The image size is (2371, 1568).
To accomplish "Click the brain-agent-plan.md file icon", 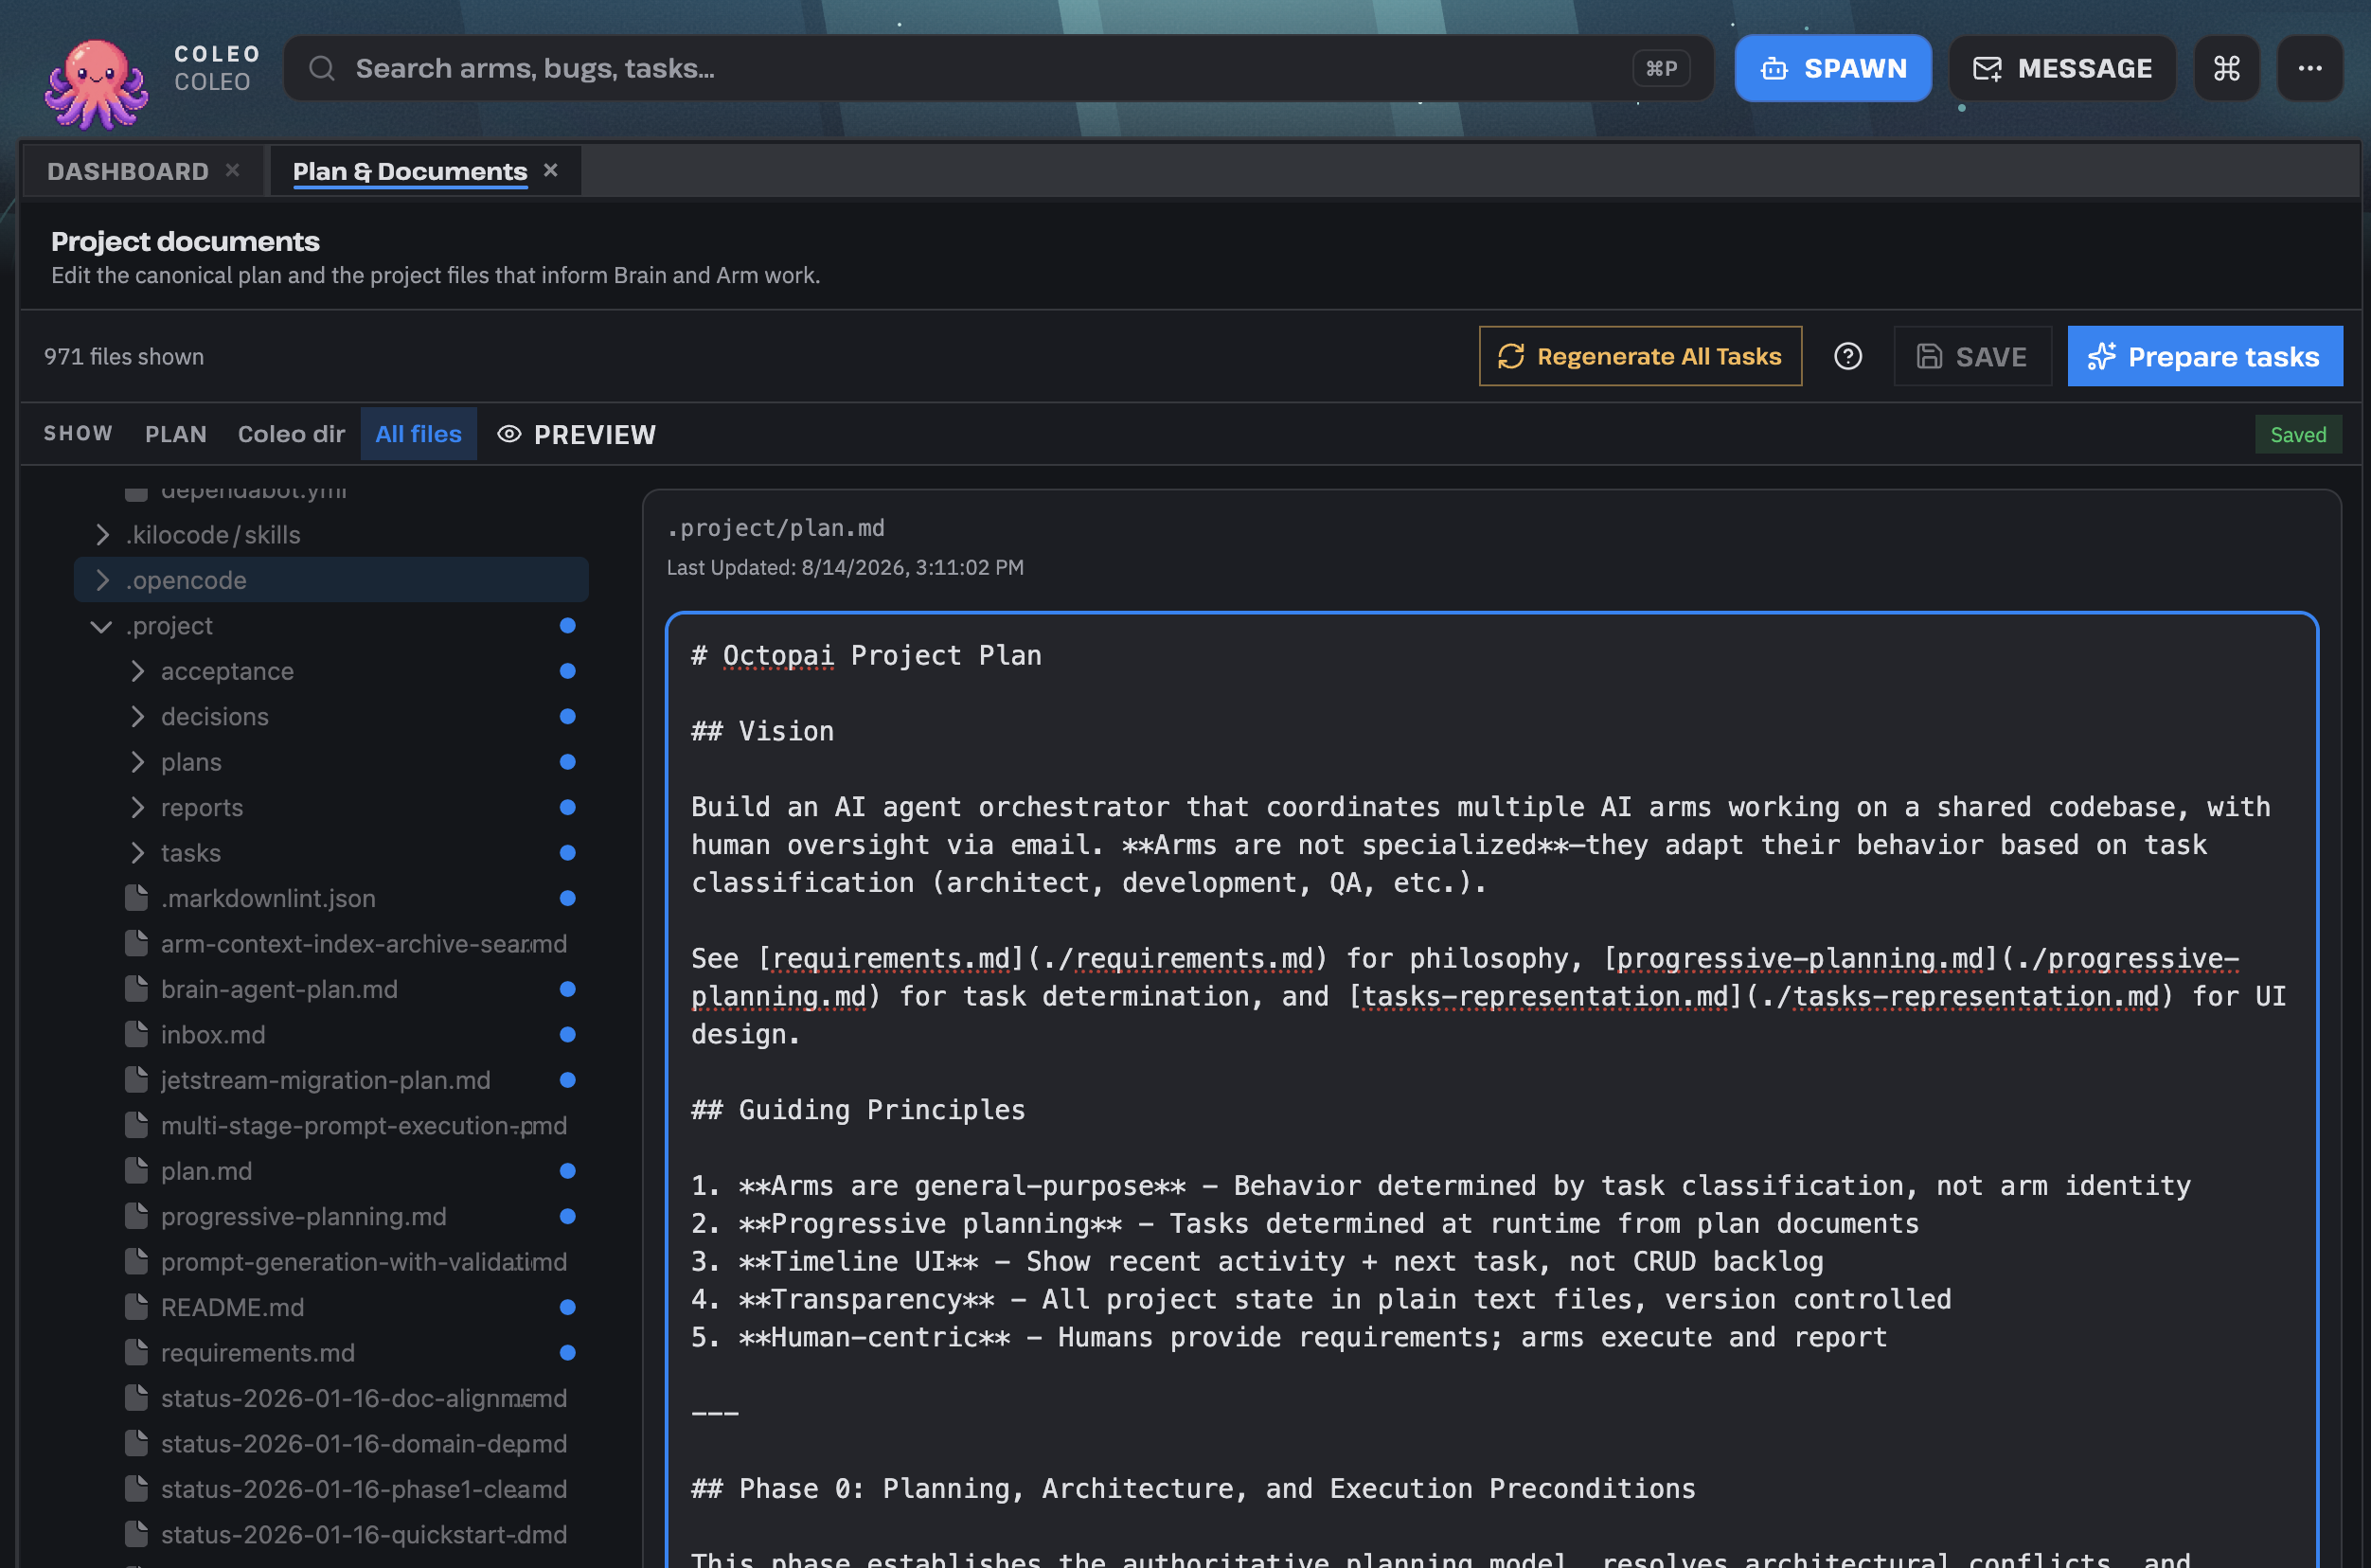I will pyautogui.click(x=137, y=989).
